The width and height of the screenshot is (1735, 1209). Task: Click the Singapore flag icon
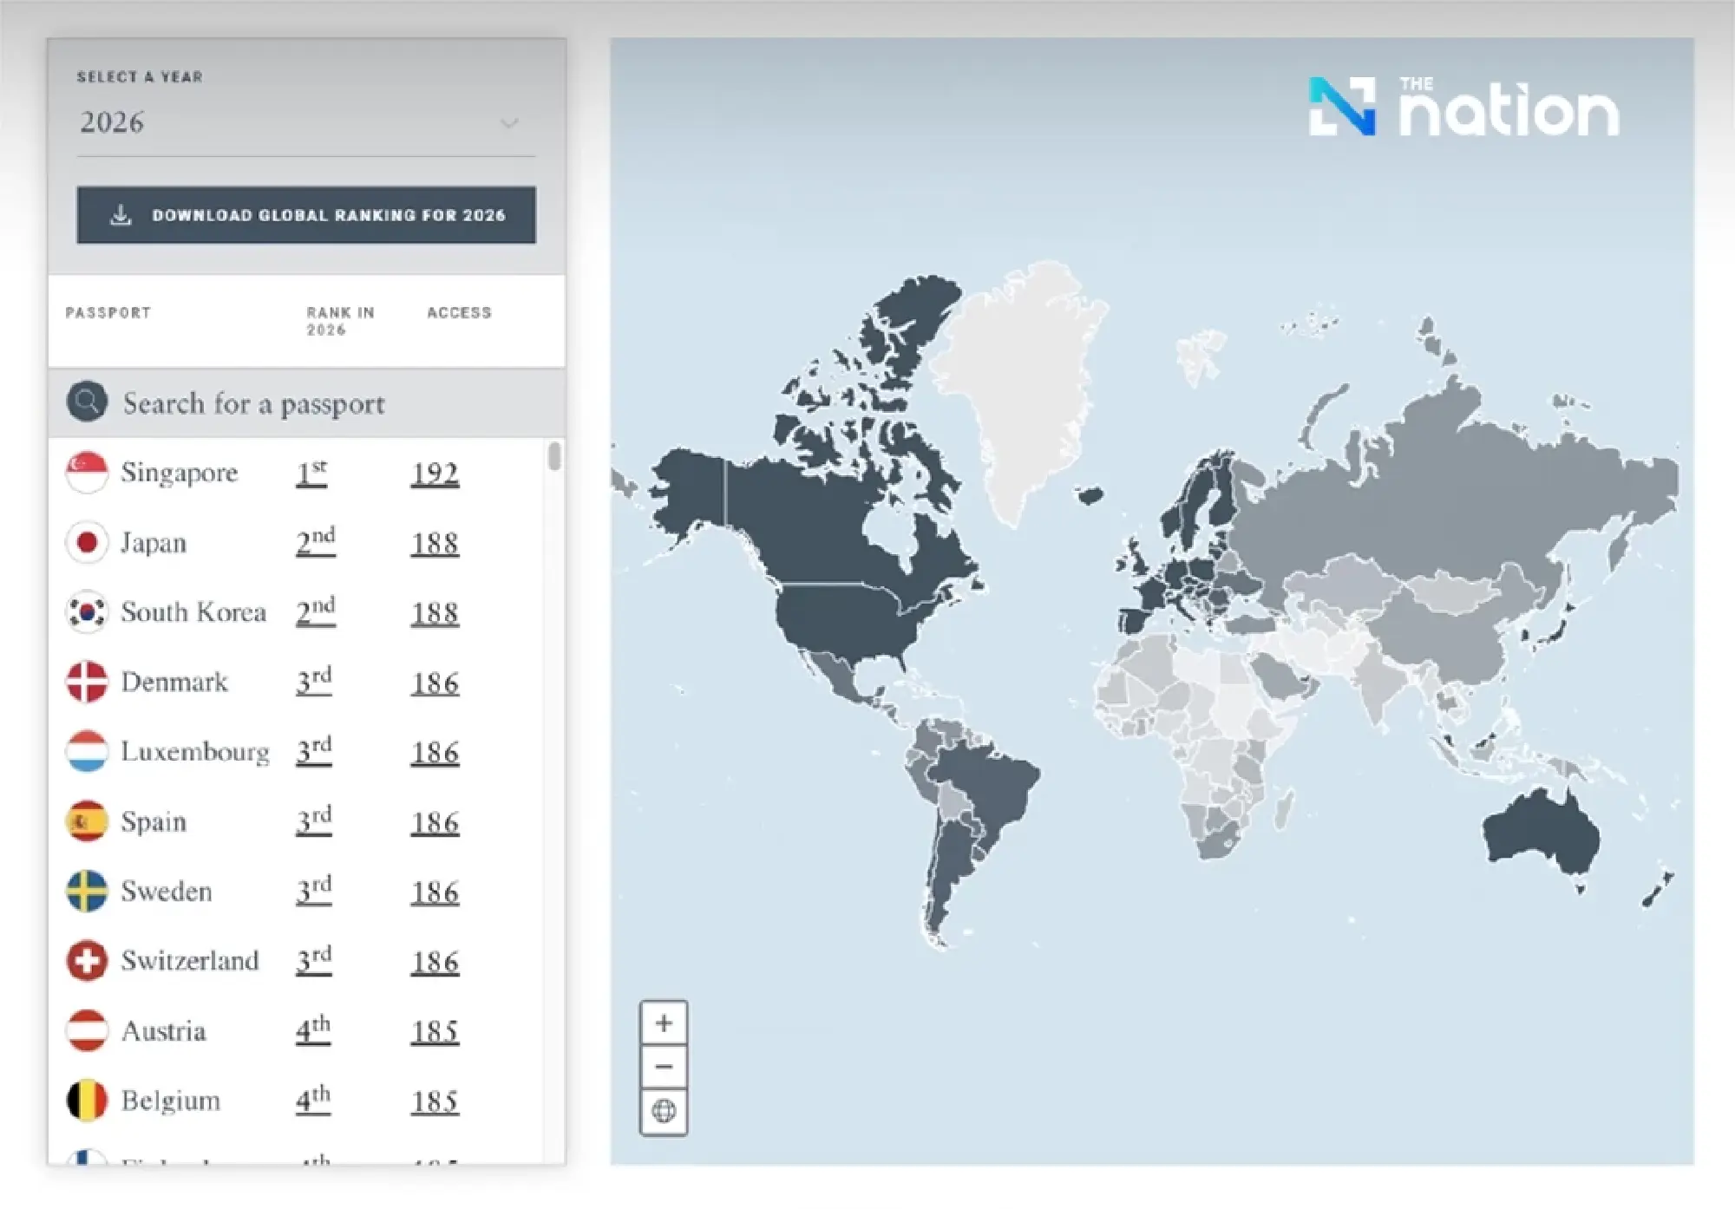pyautogui.click(x=87, y=473)
